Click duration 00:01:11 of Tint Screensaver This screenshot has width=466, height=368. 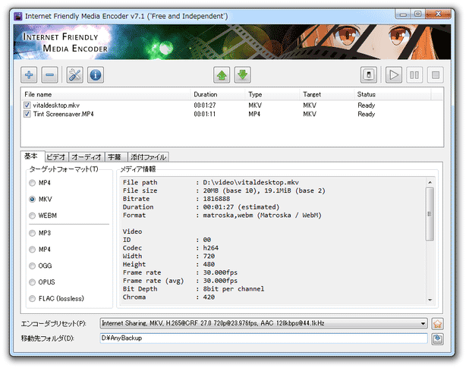[x=205, y=114]
